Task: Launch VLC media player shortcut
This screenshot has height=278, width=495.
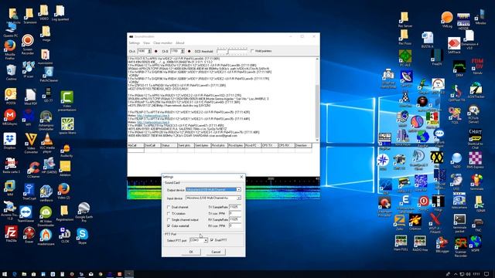Action: click(47, 142)
